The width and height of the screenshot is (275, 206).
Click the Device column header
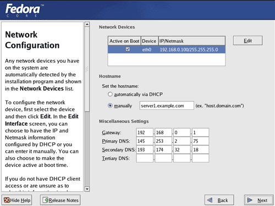click(149, 41)
